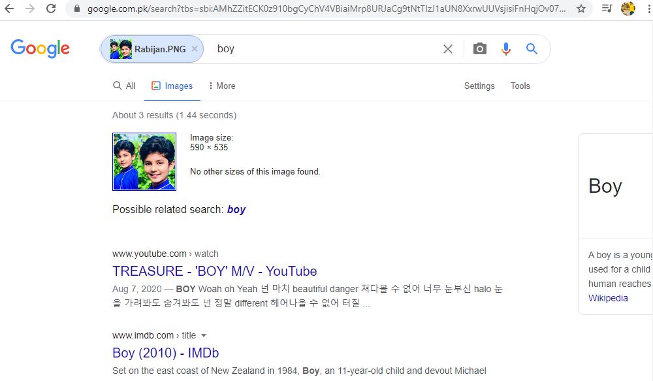Screen dimensions: 653x381
Task: Click the browser forward arrow
Action: [29, 8]
